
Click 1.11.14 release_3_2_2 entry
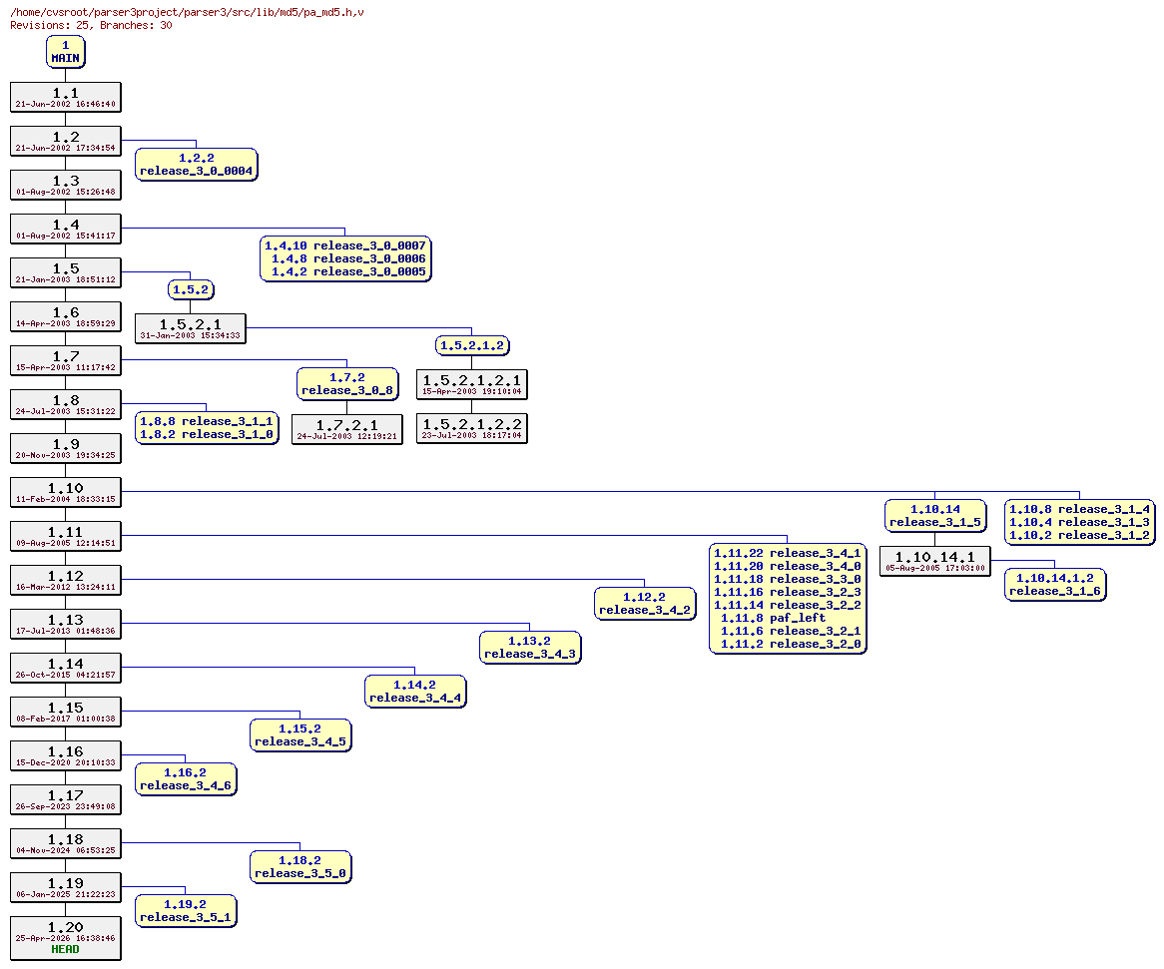(787, 605)
